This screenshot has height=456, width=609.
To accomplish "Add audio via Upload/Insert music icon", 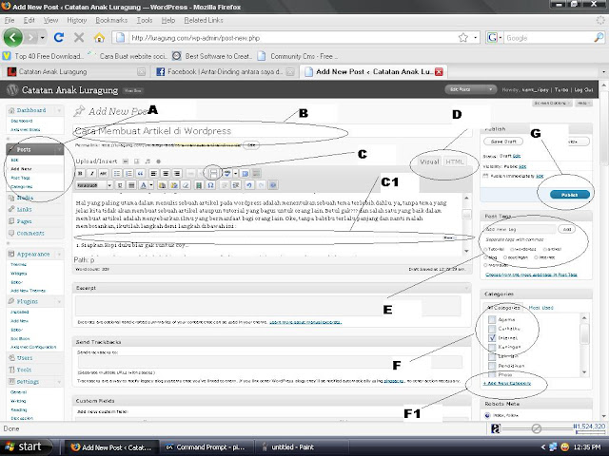I will 147,161.
